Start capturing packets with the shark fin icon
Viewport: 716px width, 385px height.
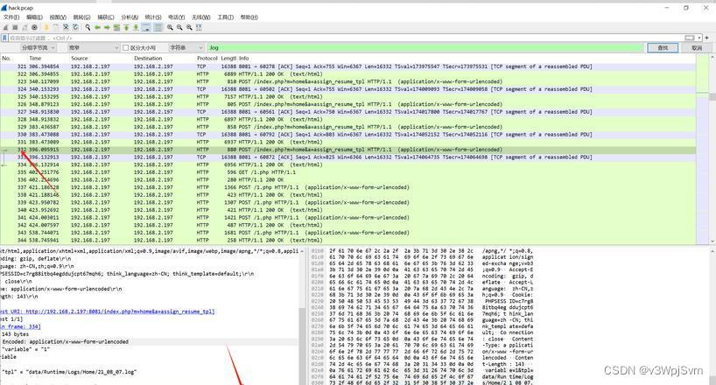tap(5, 27)
